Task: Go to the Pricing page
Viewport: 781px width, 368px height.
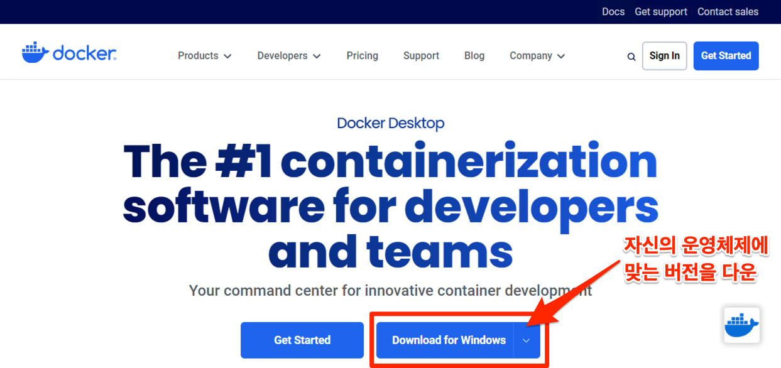Action: 363,56
